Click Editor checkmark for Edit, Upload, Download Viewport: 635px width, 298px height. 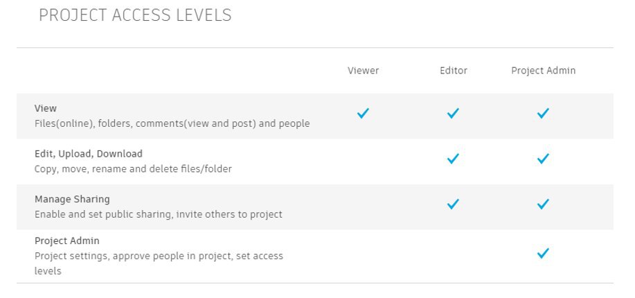point(453,159)
